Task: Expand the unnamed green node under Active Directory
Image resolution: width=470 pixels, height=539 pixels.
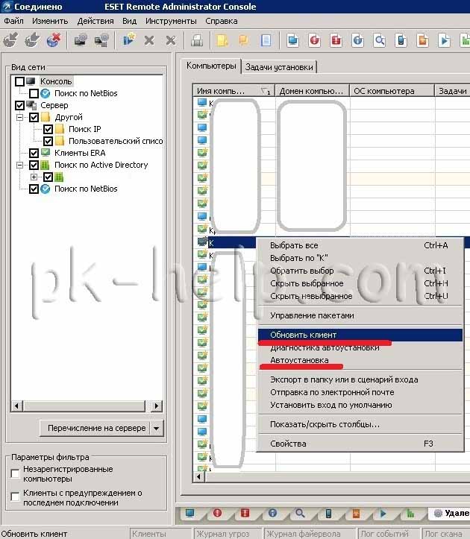Action: (x=34, y=177)
